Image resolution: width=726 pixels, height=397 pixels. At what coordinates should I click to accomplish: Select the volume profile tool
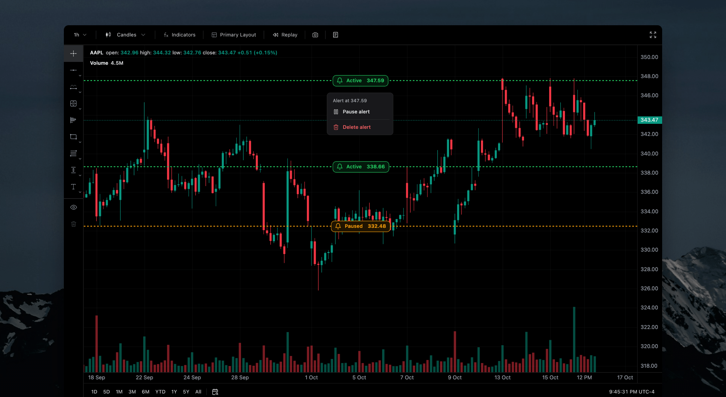pyautogui.click(x=73, y=120)
